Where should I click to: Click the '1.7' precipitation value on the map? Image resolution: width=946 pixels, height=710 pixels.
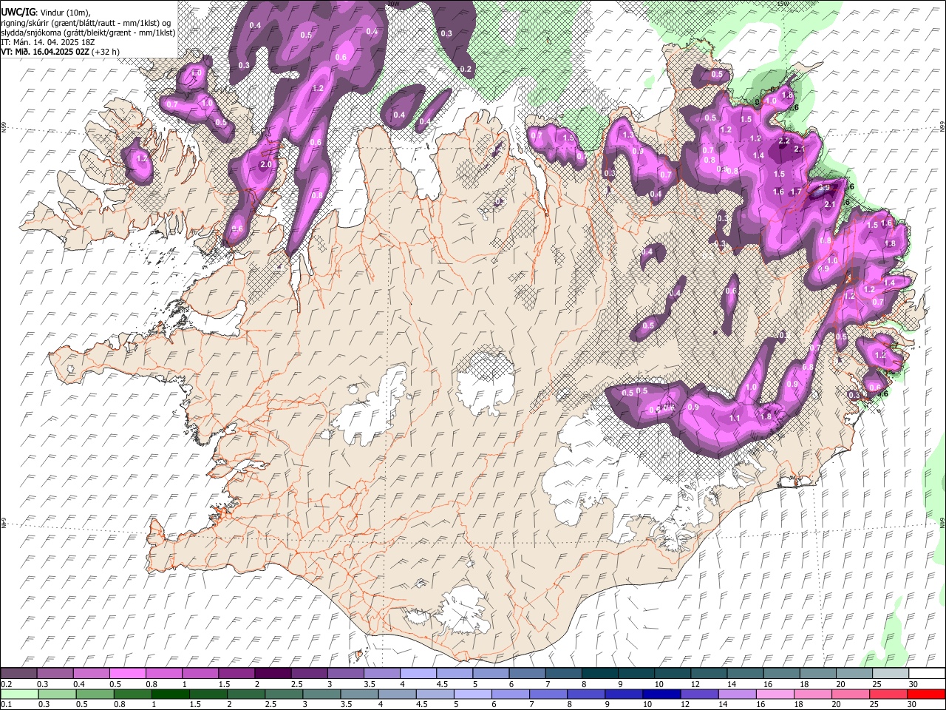[x=796, y=192]
